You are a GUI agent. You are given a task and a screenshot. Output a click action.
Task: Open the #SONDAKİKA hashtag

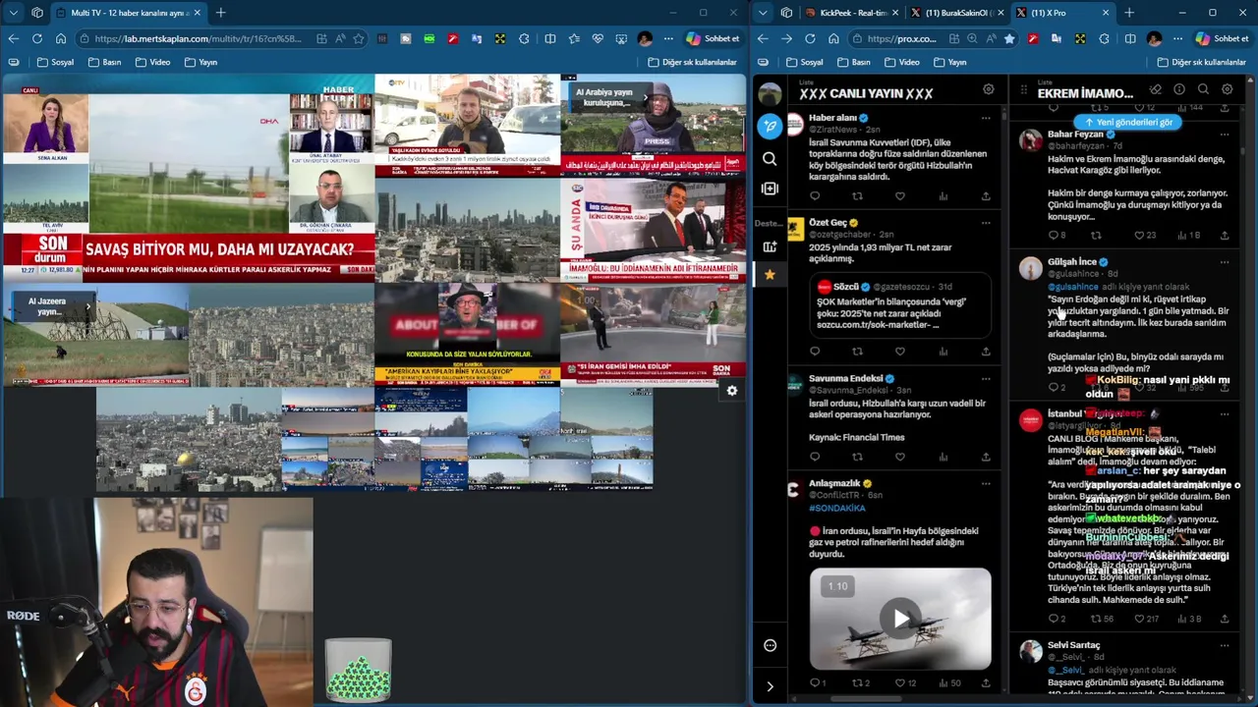(x=836, y=509)
